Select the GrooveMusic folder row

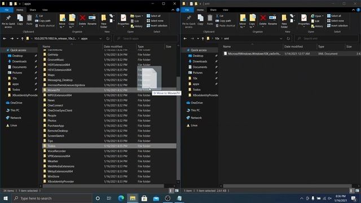(x=109, y=60)
